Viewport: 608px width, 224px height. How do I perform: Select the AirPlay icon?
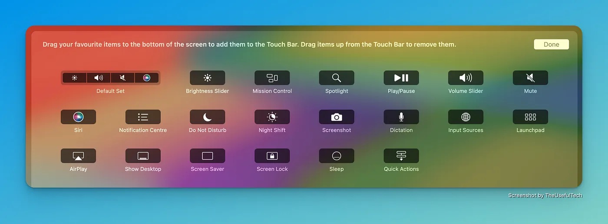[x=78, y=156]
